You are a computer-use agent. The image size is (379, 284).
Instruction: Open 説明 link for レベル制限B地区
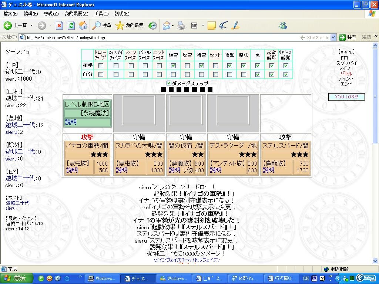(x=71, y=122)
